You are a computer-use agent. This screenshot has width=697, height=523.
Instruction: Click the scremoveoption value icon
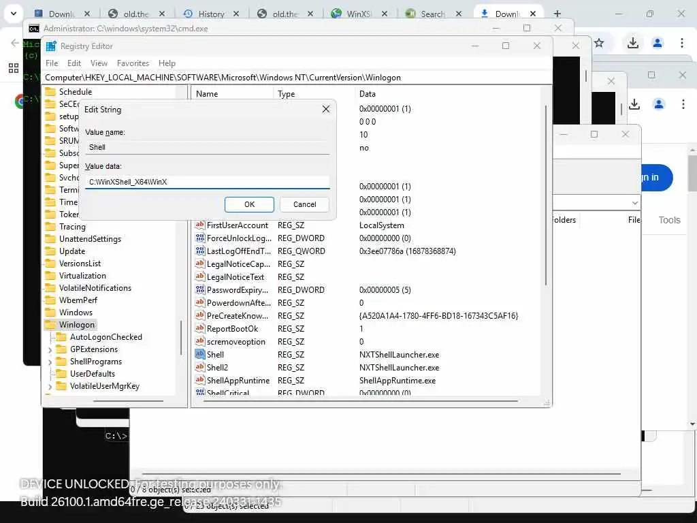point(199,341)
